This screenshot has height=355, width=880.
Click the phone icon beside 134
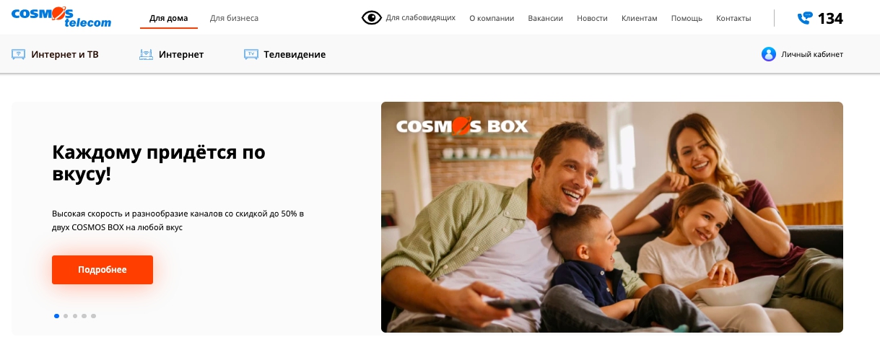(805, 18)
